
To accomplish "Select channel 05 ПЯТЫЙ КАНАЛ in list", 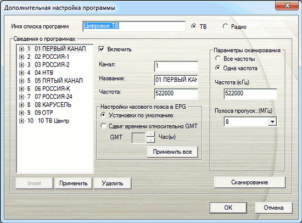I will pos(55,81).
